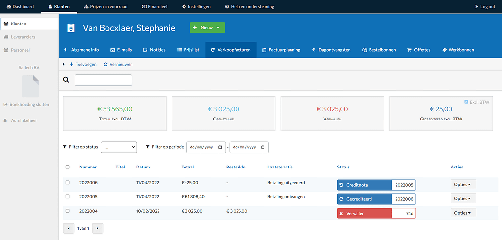The height and width of the screenshot is (240, 502).
Task: Open calendar picker of the start date field
Action: 220,147
